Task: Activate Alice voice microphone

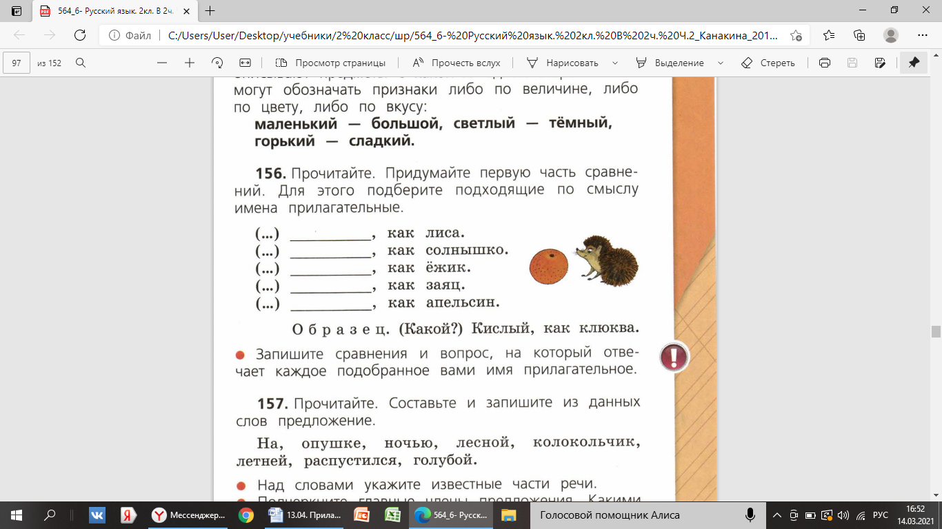Action: (750, 515)
